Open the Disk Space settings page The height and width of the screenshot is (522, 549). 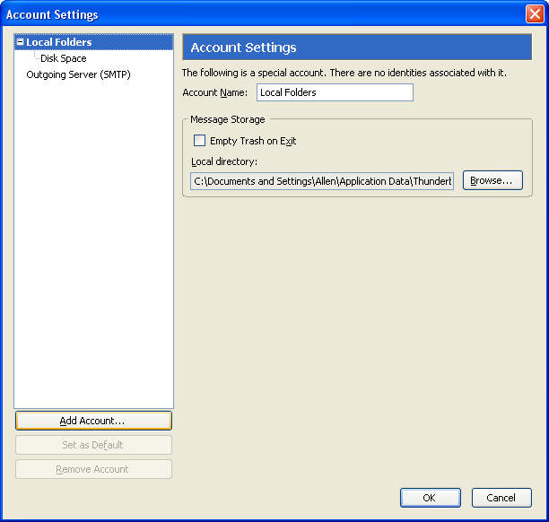pyautogui.click(x=63, y=58)
